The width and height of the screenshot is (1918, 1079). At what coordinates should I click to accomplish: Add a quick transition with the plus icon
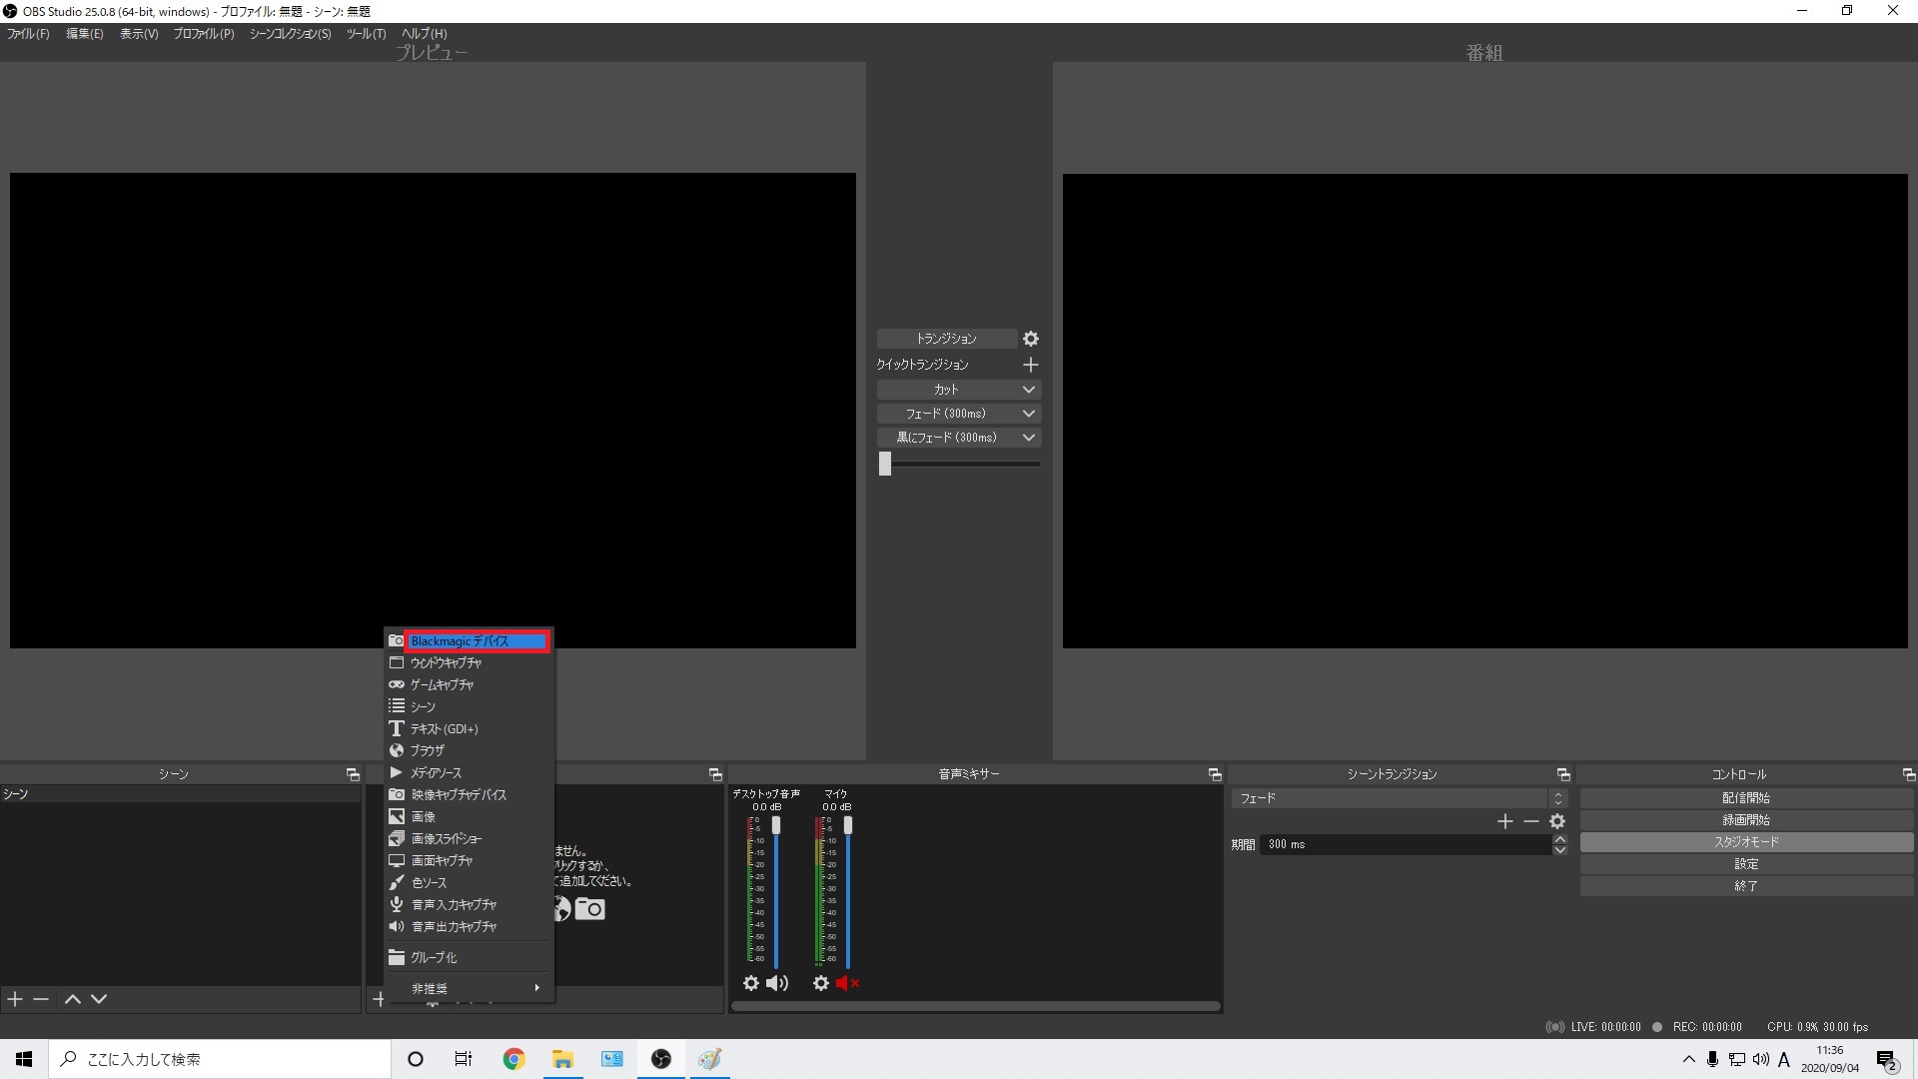[1031, 365]
